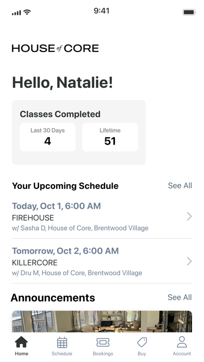Viewport: 204px width, 362px height.
Task: Open Today, Oct 1, 6:00 AM class
Action: tap(102, 217)
